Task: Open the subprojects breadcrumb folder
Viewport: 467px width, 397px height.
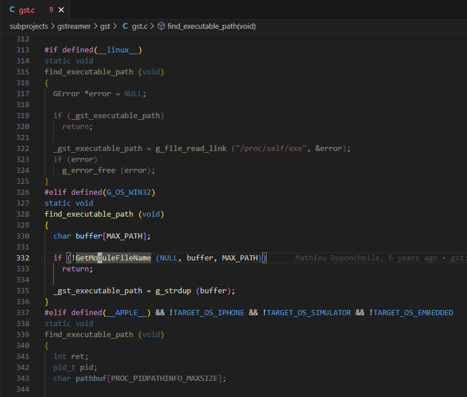Action: (29, 26)
